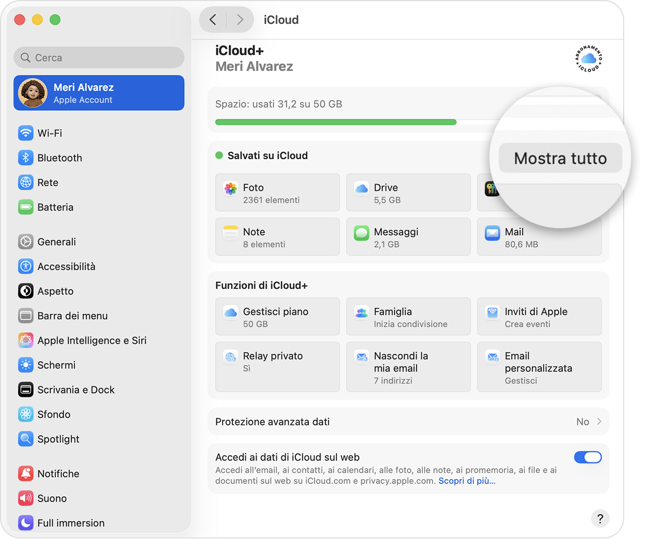Open Note with 8 elementi
Image resolution: width=645 pixels, height=539 pixels.
(277, 237)
